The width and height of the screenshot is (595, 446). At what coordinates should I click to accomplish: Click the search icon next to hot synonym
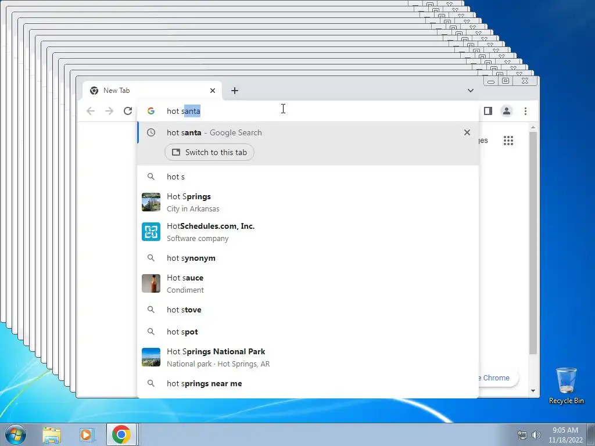coord(151,258)
